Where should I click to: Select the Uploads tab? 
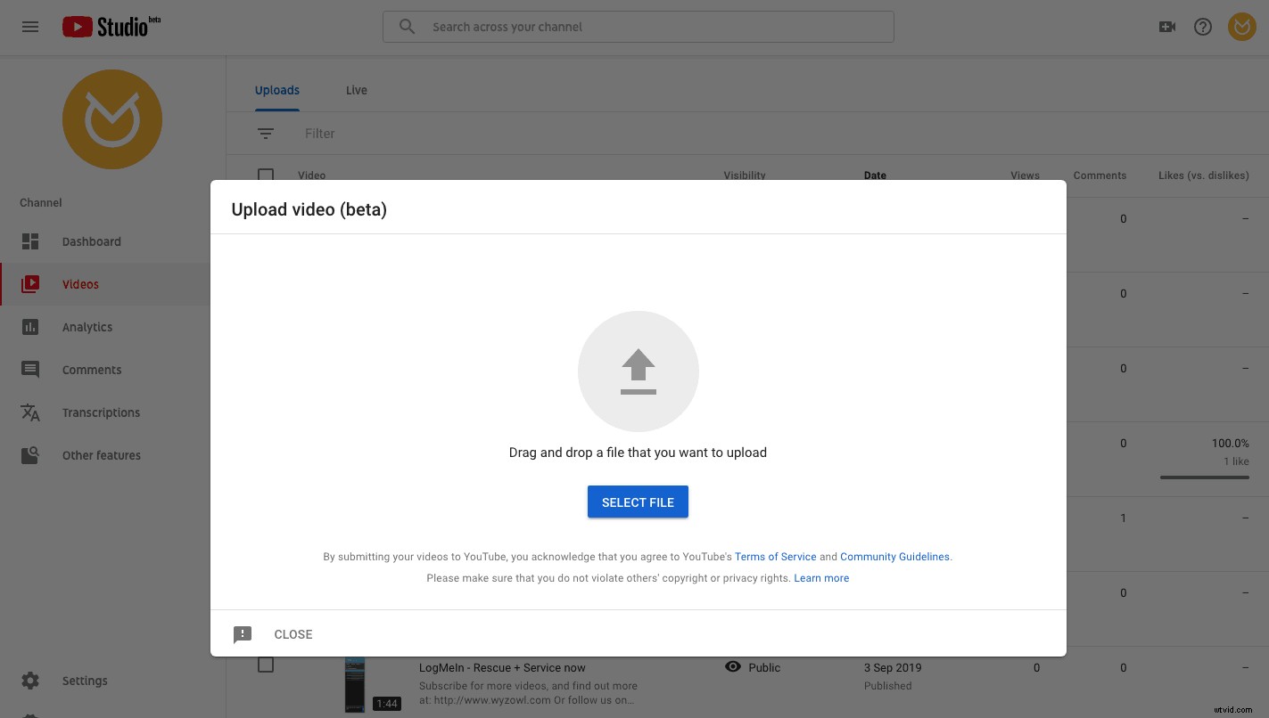click(x=277, y=90)
